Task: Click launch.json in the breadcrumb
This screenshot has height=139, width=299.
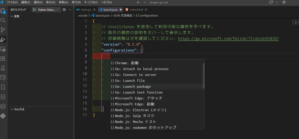Action: 102,16
